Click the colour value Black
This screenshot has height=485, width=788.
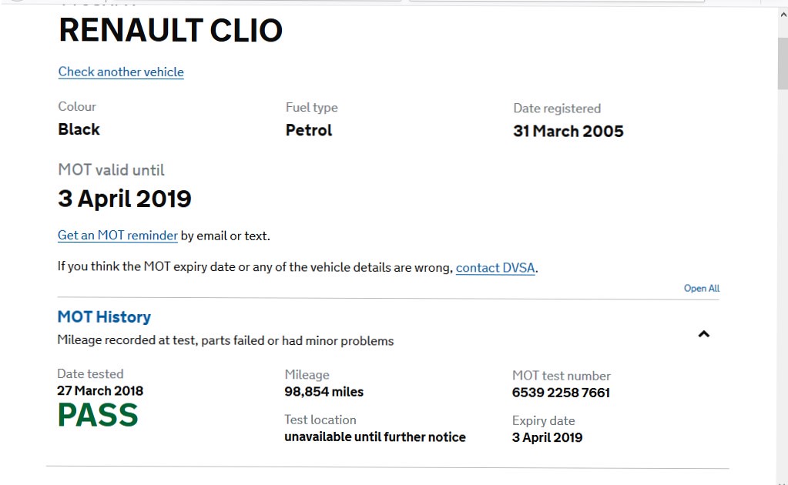tap(79, 129)
